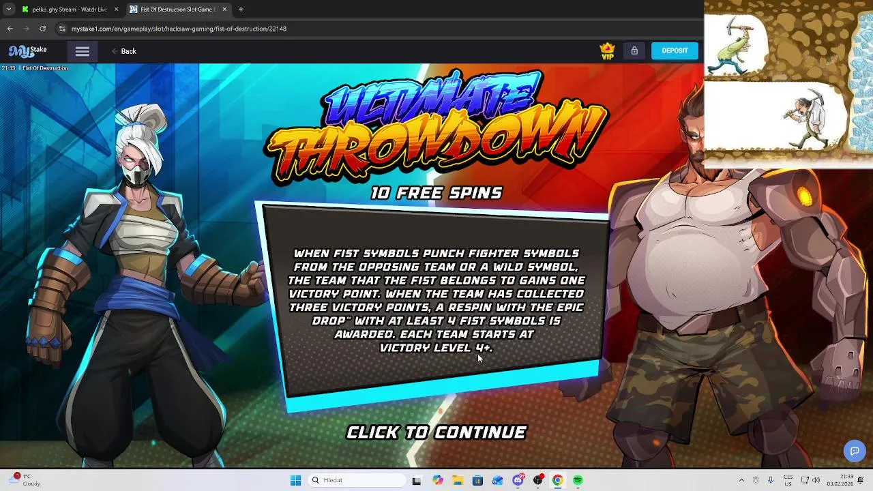Go back using the Back link
Image resolution: width=873 pixels, height=491 pixels.
pos(124,51)
